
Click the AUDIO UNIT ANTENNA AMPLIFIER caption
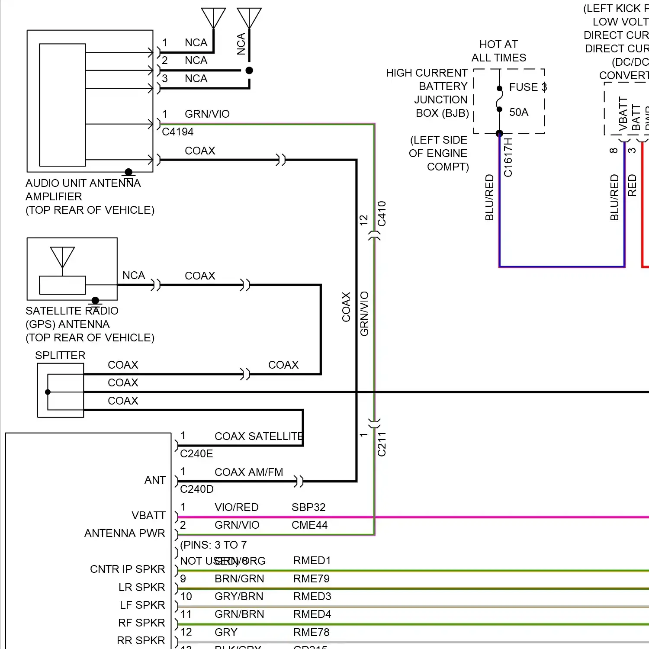83,190
